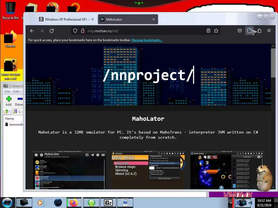Screen dimensions: 278x208
Task: Click the URL address bar
Action: point(146,31)
